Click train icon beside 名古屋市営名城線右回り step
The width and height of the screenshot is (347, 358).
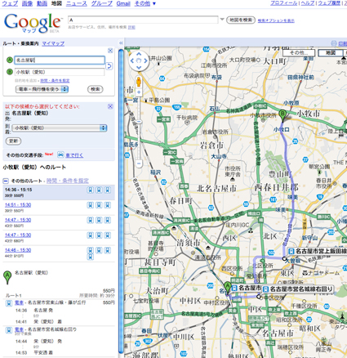coord(9,330)
